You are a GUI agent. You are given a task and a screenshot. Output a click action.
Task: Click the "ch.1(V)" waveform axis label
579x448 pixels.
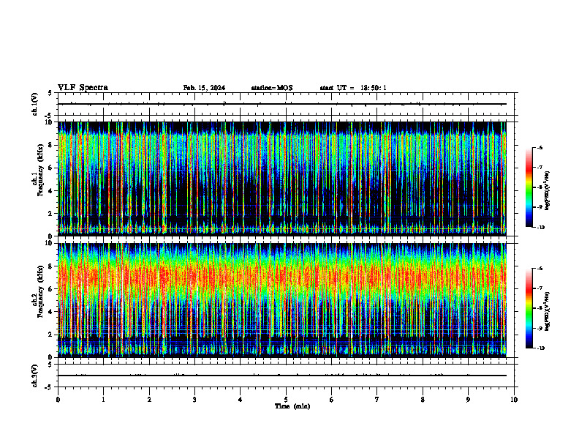[35, 104]
